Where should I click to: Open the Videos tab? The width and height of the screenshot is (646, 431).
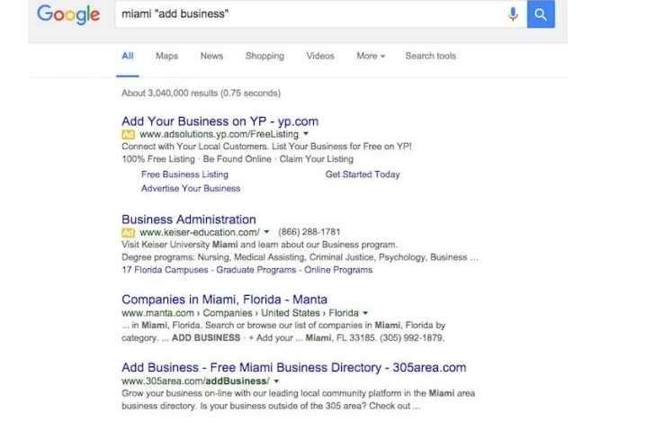(320, 56)
